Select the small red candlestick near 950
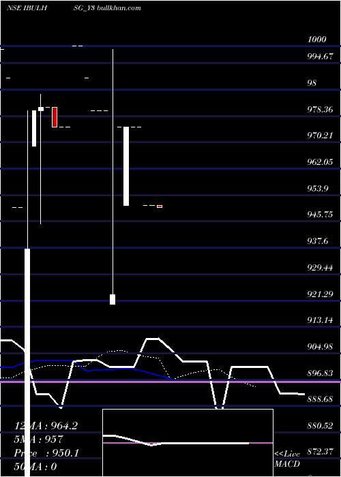 160,206
